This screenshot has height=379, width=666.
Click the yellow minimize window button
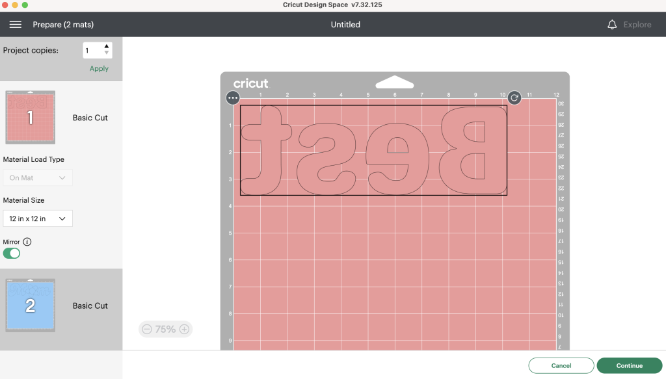coord(15,5)
